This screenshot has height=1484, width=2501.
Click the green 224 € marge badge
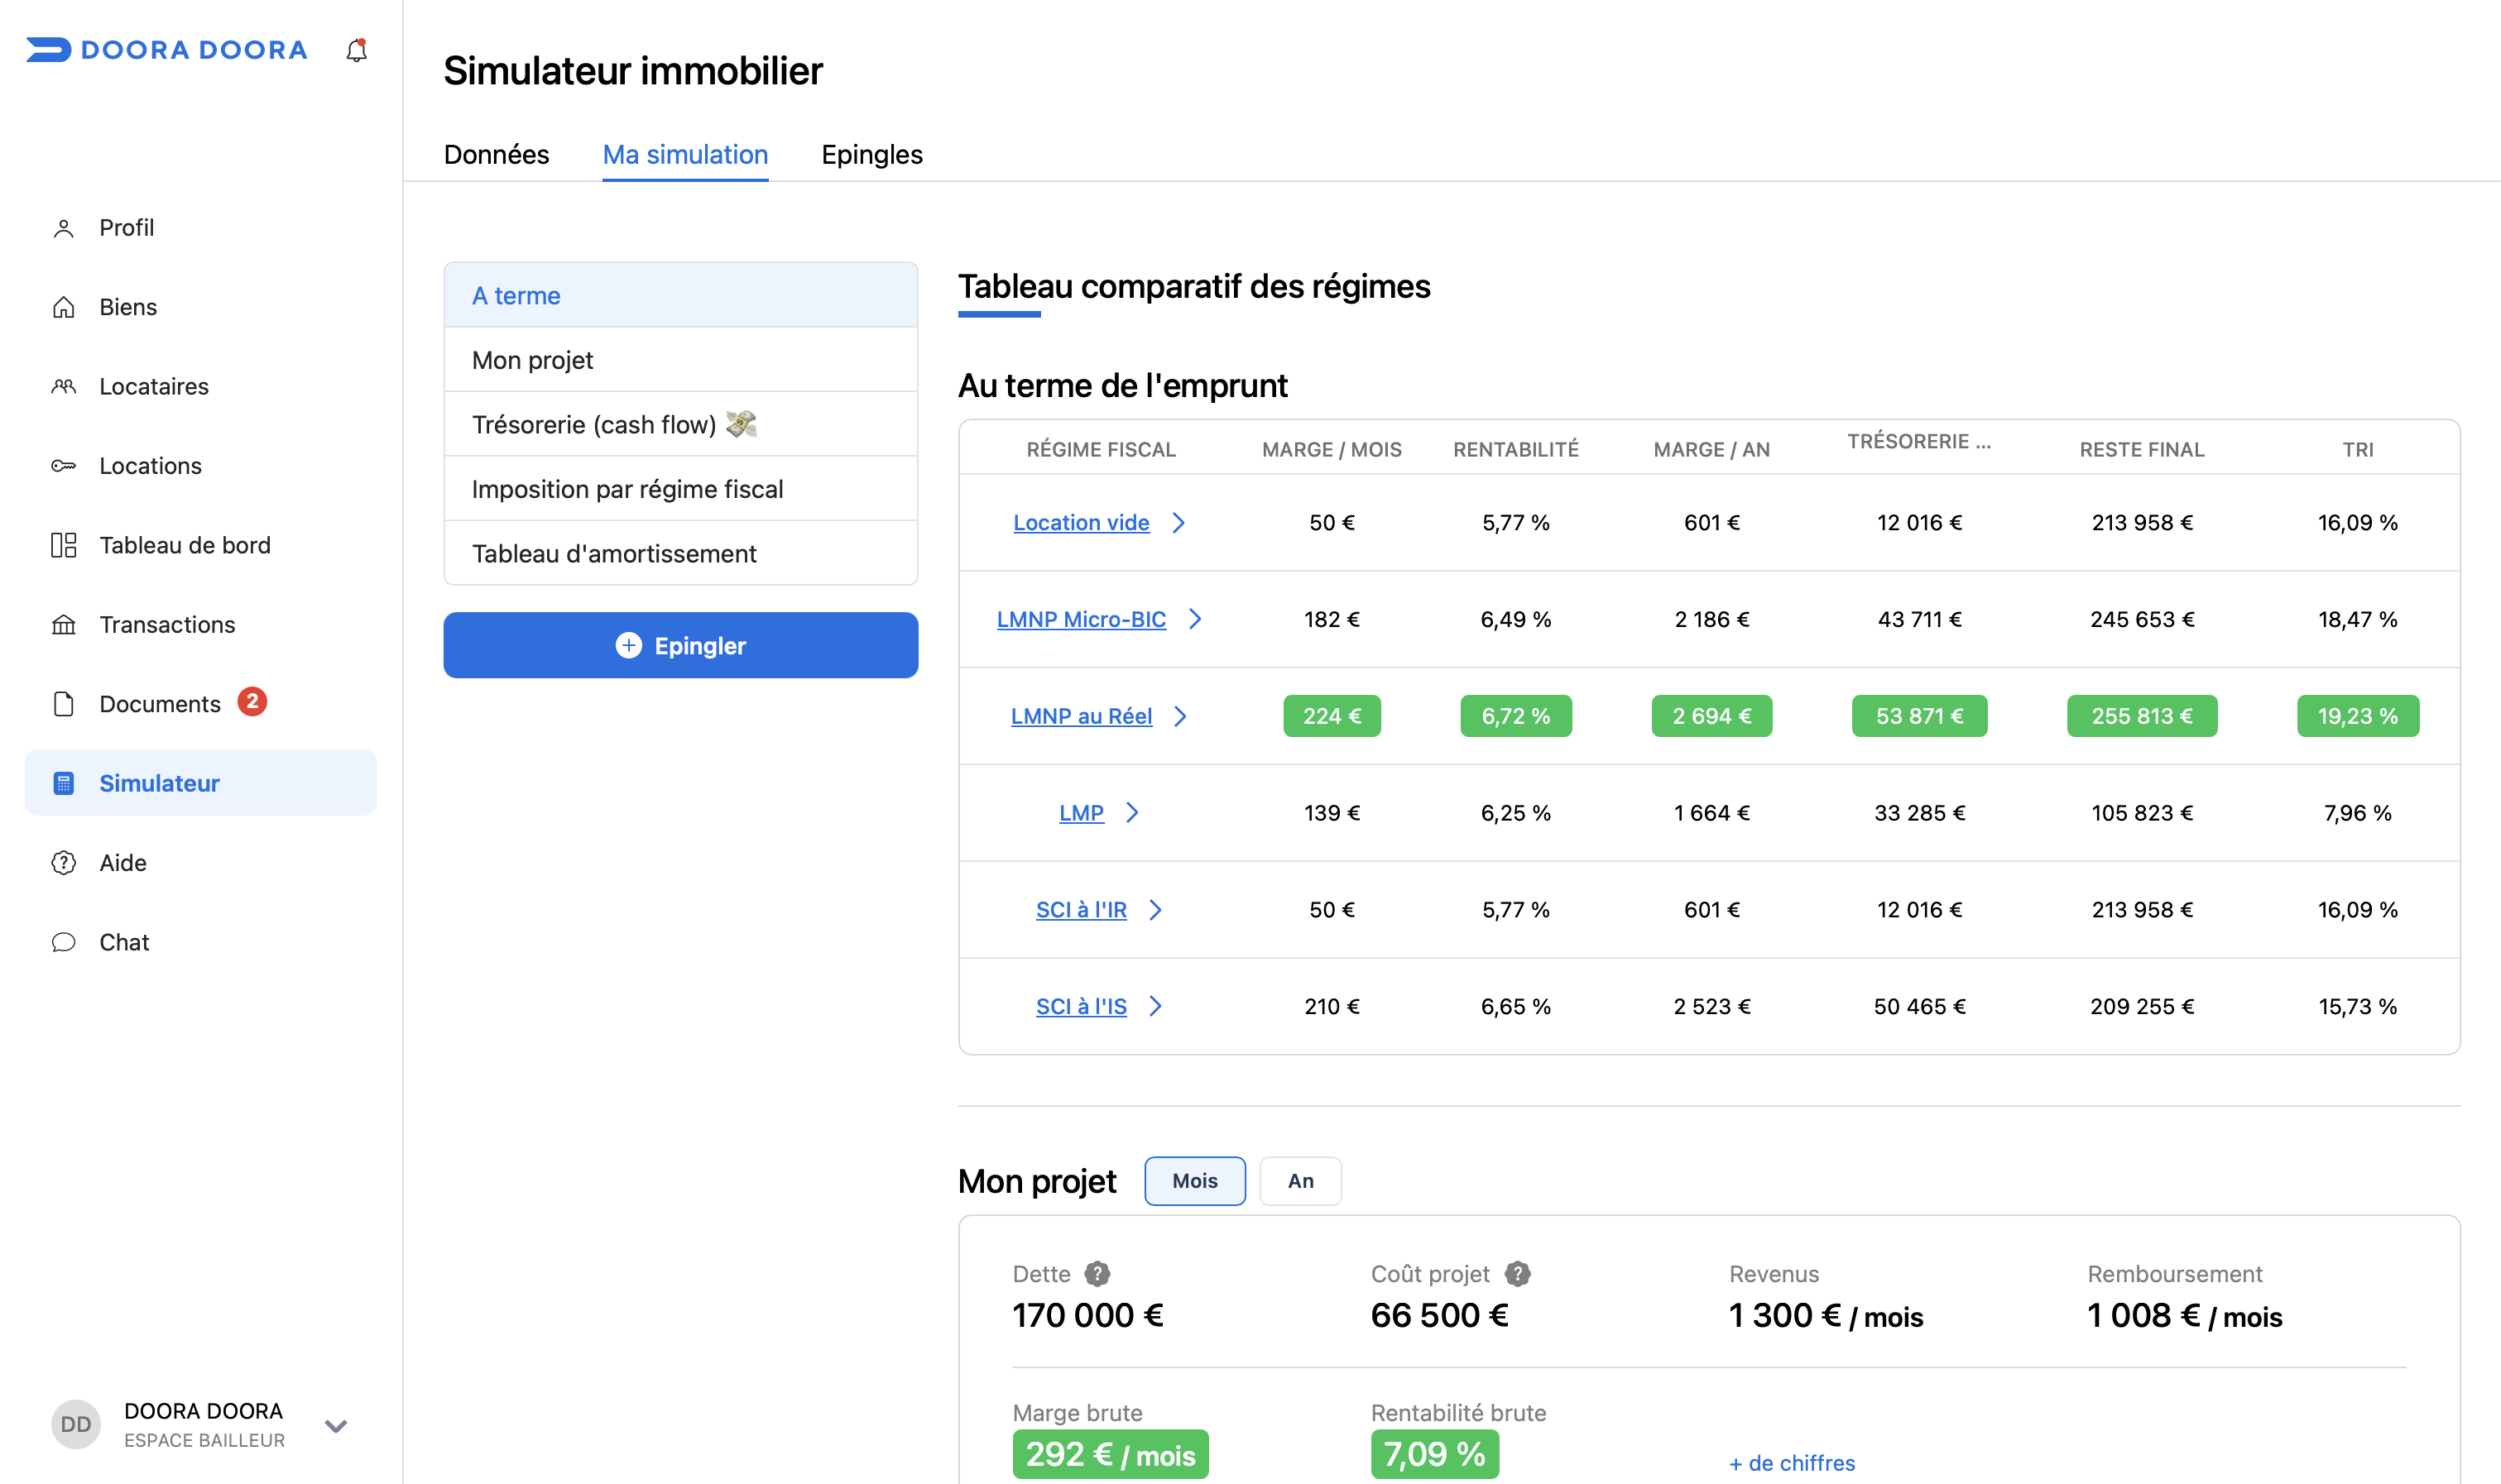(x=1332, y=716)
